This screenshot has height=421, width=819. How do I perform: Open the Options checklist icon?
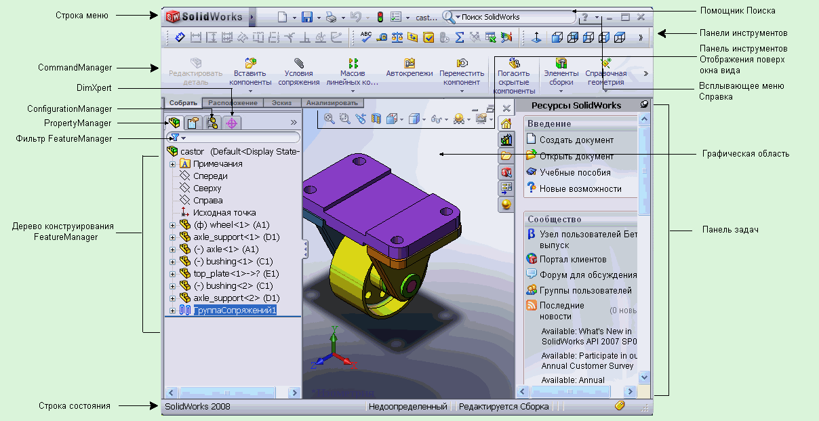[396, 17]
